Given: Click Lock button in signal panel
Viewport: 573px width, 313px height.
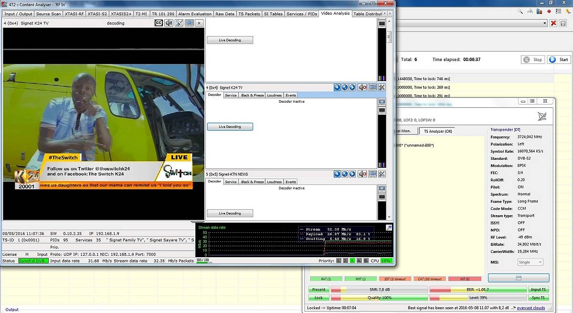Looking at the screenshot, I should pyautogui.click(x=319, y=298).
